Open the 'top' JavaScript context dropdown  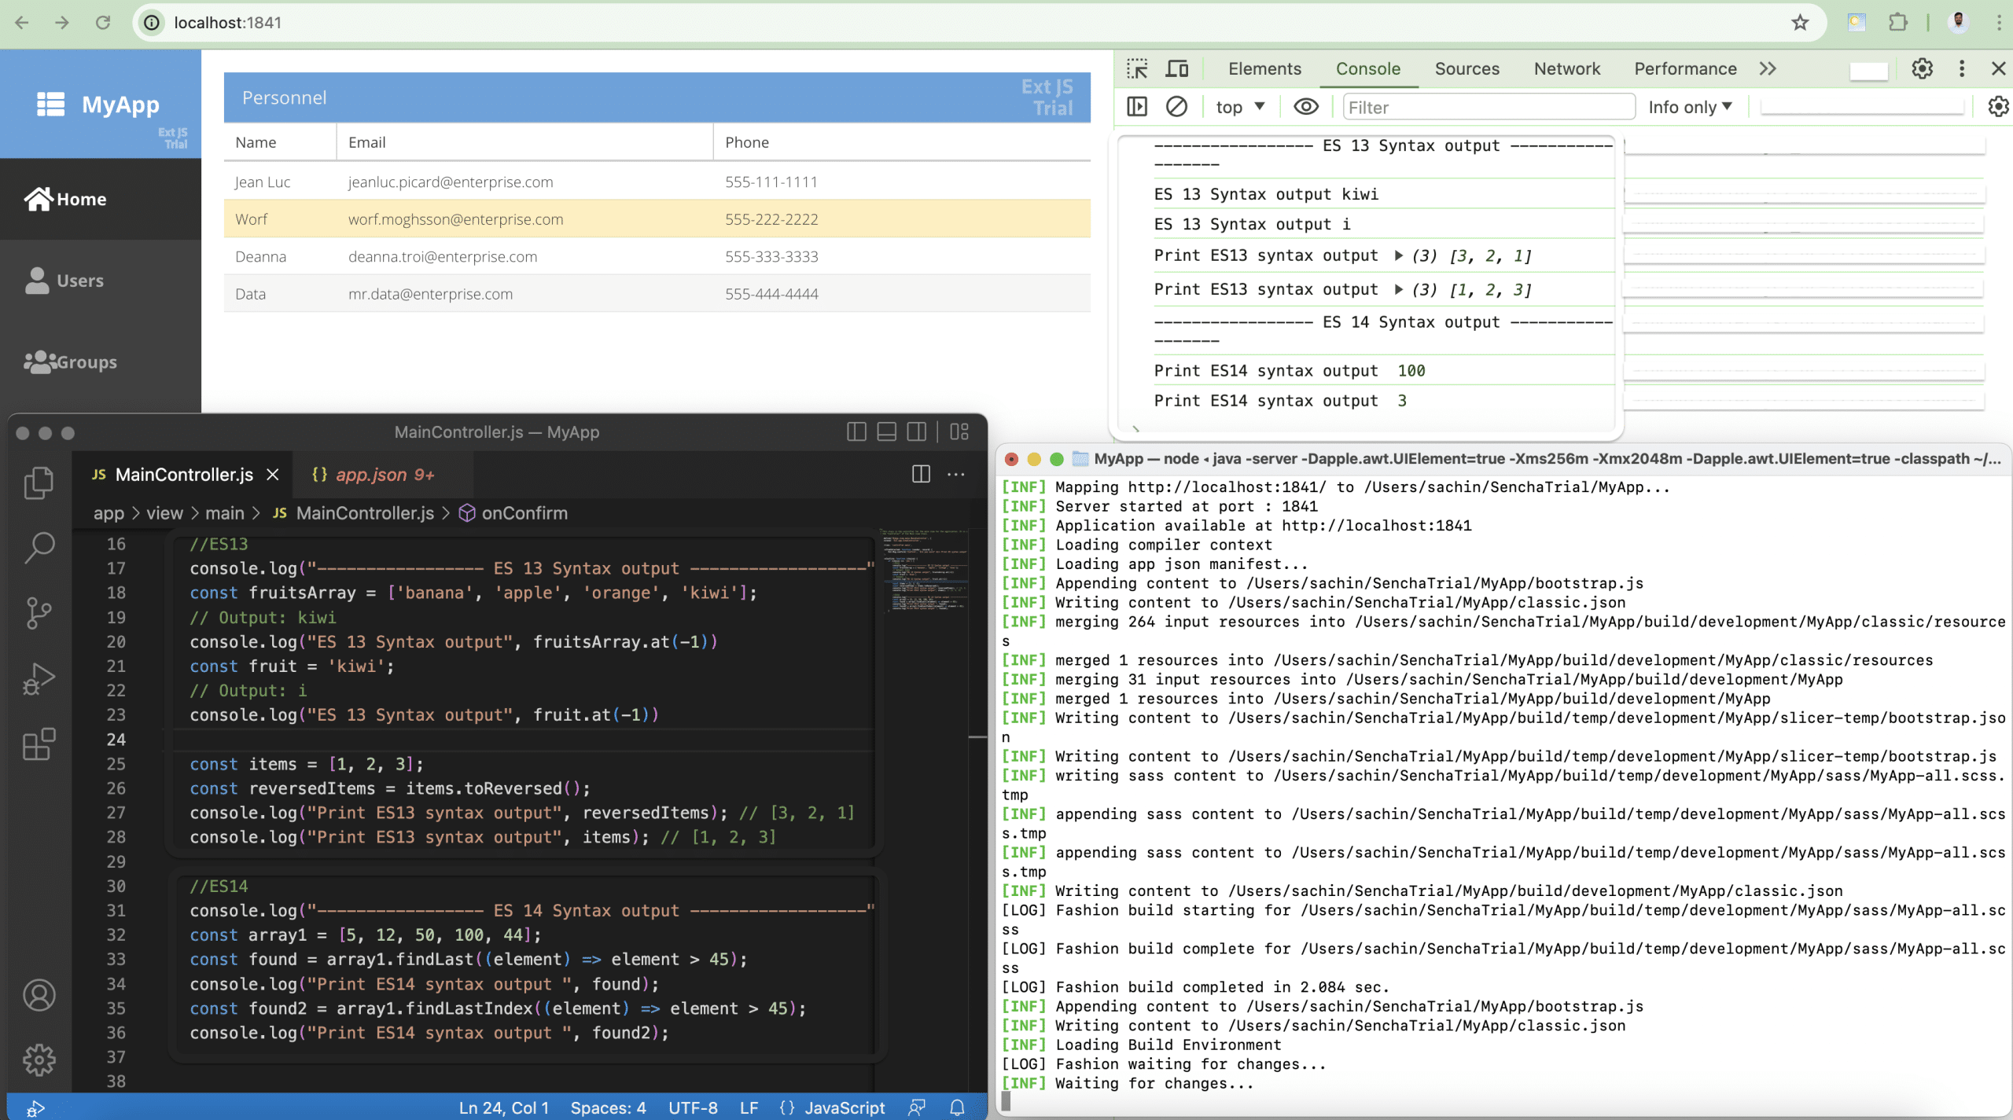pyautogui.click(x=1240, y=107)
